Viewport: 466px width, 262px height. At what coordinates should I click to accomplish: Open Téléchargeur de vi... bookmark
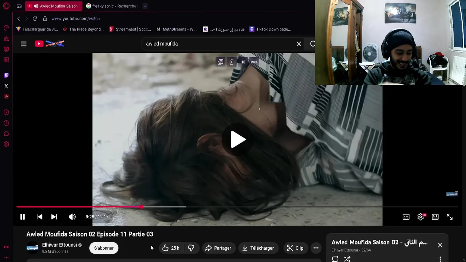coord(37,29)
